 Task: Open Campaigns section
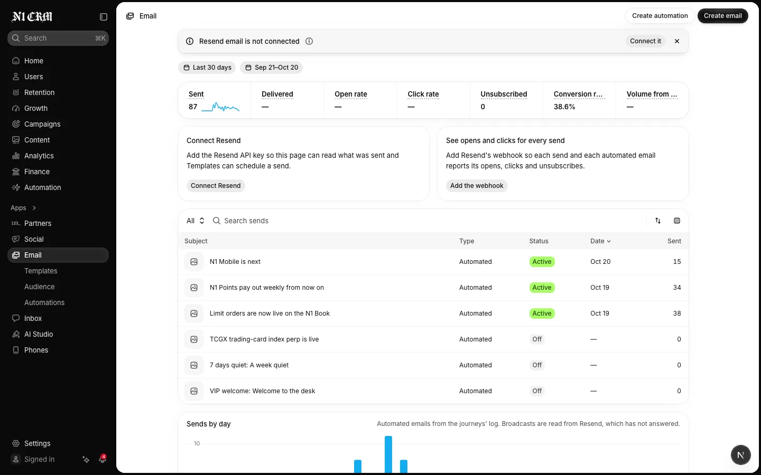[58, 124]
